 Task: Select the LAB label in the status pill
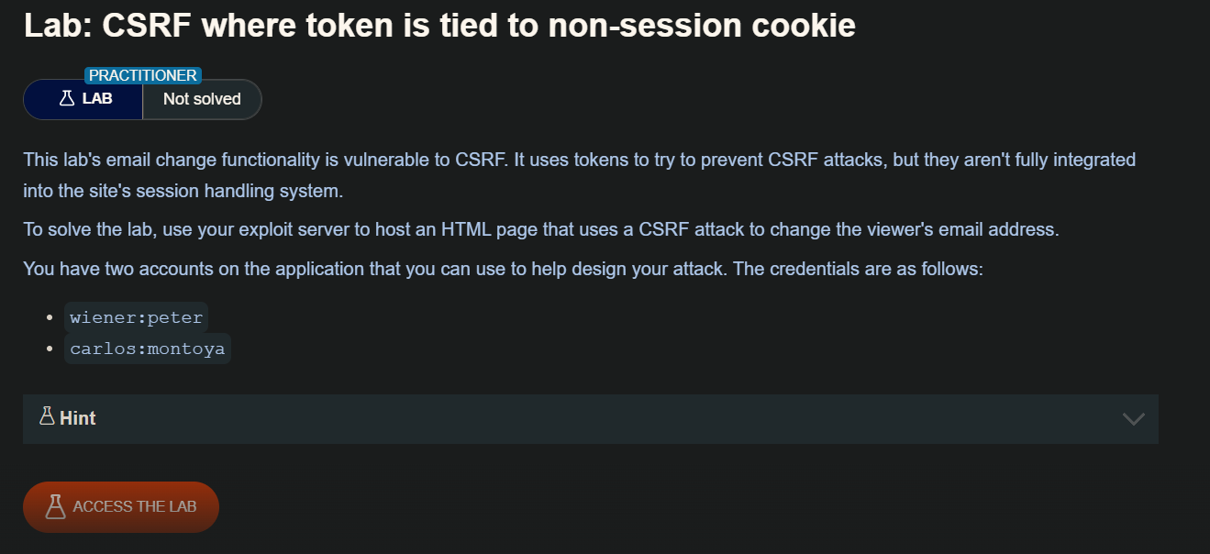coord(97,98)
